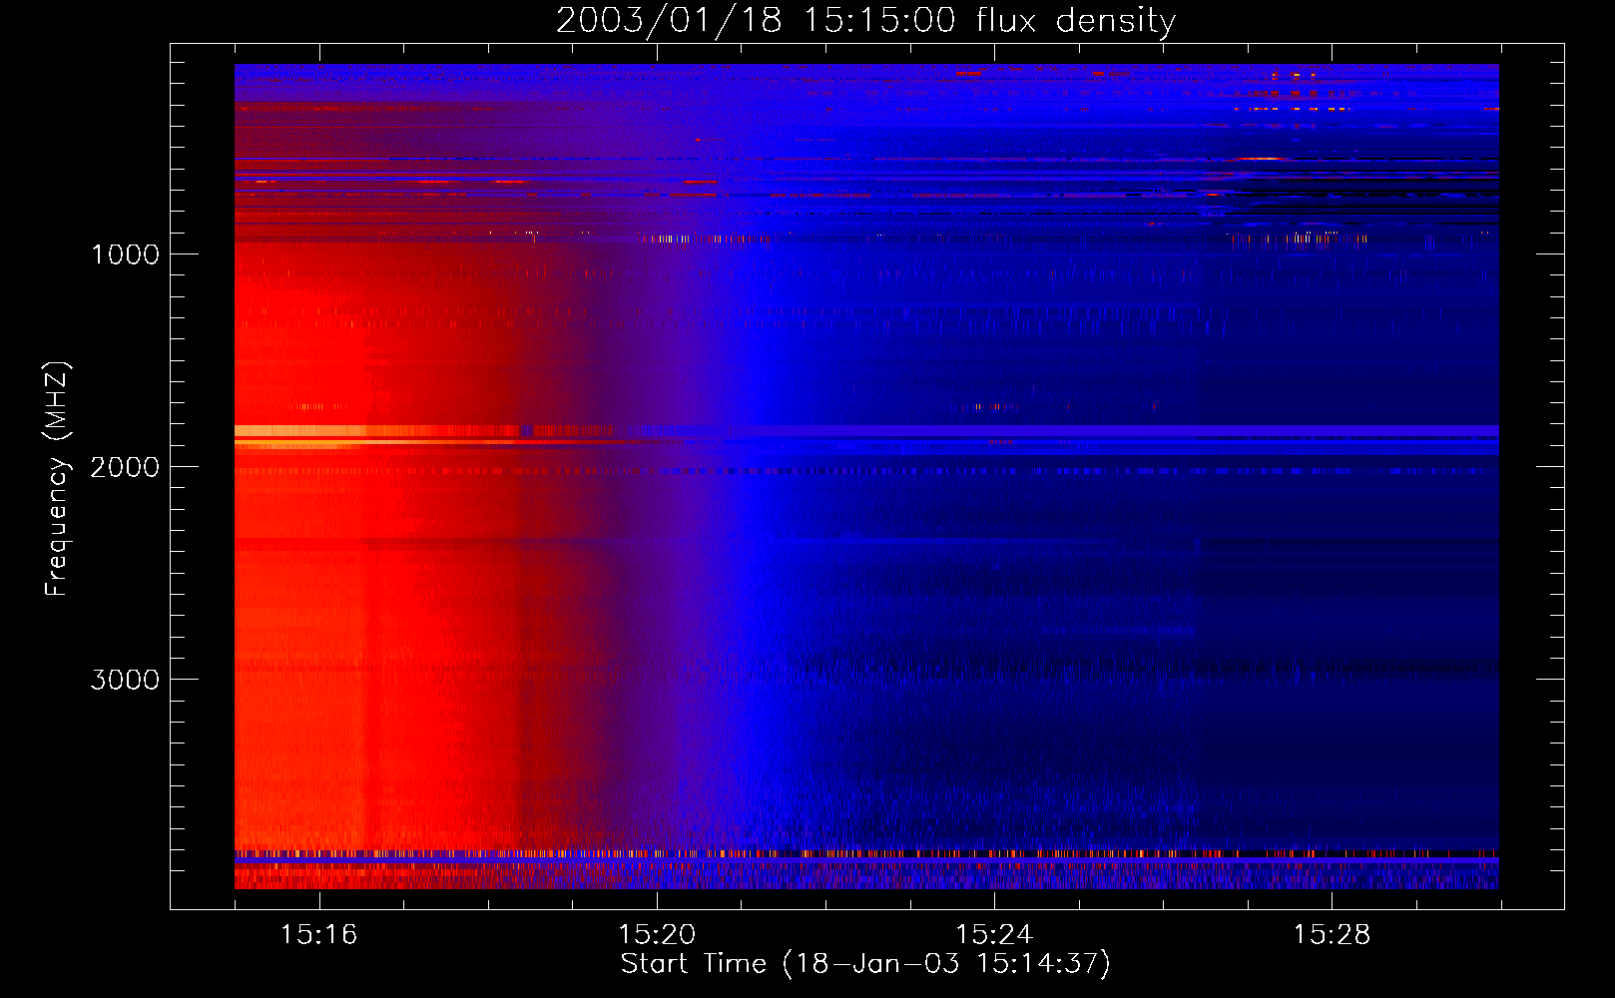Click the 1000 frequency tick label
Screen dimensions: 1615x998
point(126,254)
